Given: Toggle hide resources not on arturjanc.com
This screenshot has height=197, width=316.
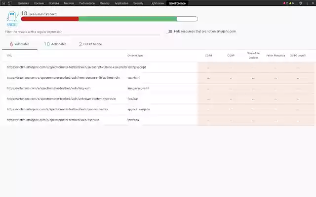Looking at the screenshot, I should coord(170,31).
